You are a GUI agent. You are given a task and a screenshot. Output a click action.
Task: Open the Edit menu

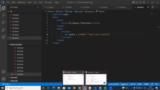(13, 2)
